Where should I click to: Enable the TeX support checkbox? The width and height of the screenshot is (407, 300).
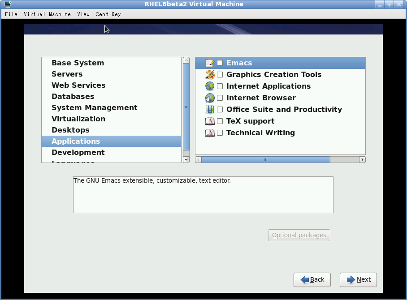click(x=220, y=121)
